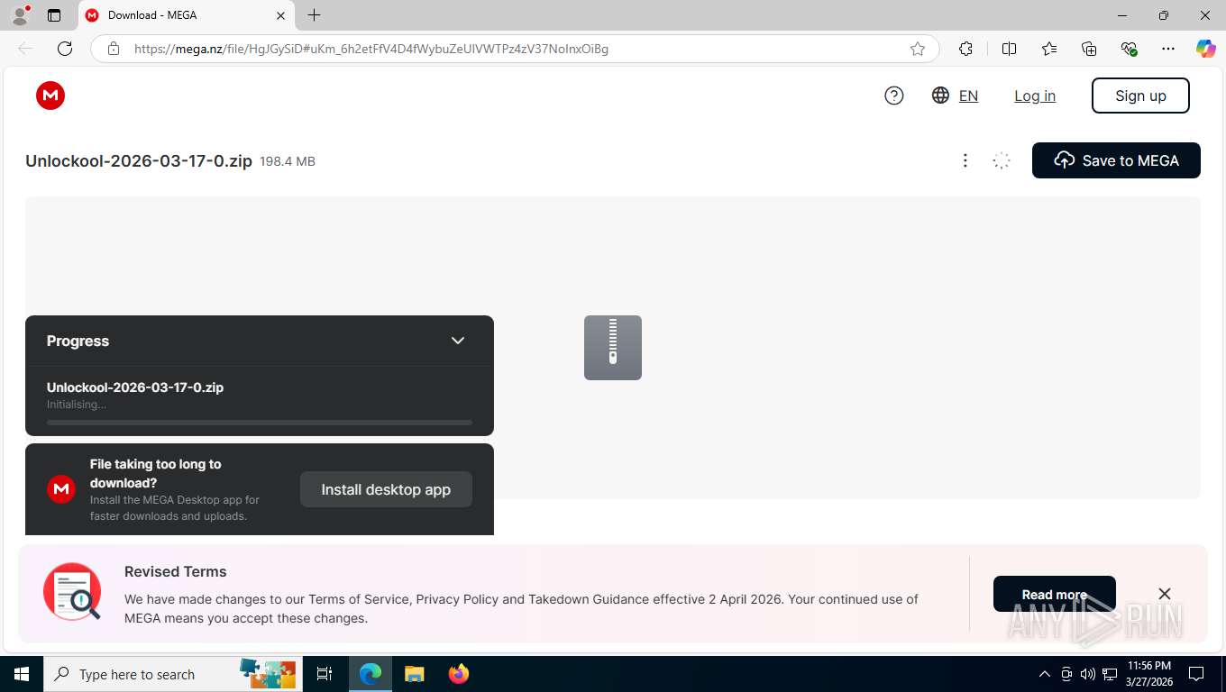The height and width of the screenshot is (692, 1226).
Task: View site information lock icon
Action: tap(114, 49)
